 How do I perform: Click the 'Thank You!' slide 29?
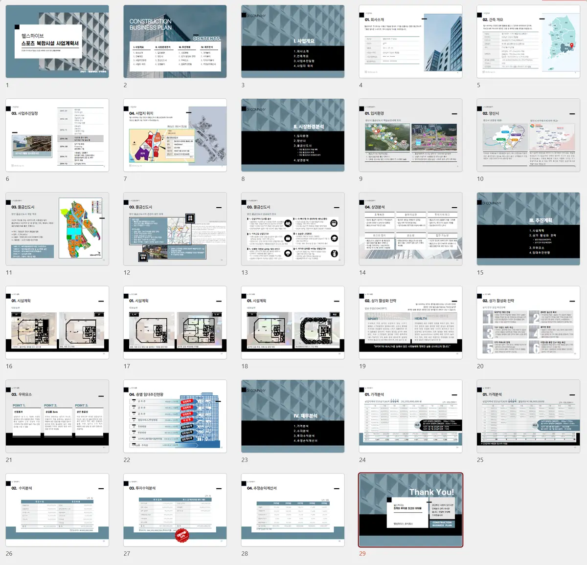coord(410,510)
